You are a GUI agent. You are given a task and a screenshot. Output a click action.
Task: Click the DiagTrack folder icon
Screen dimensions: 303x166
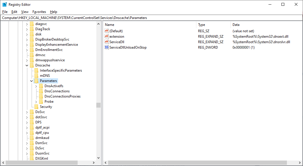tap(32, 29)
